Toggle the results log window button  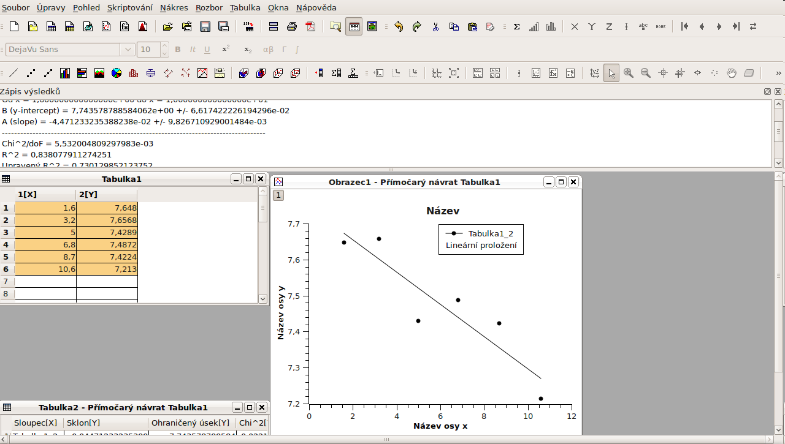(x=354, y=26)
